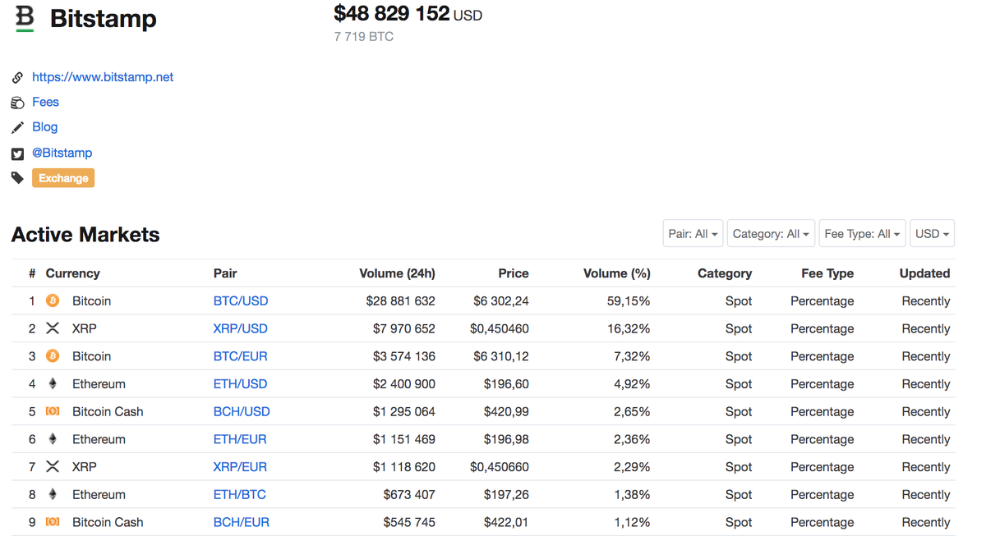This screenshot has height=536, width=986.
Task: Click the Volume (24h) column header
Action: 398,273
